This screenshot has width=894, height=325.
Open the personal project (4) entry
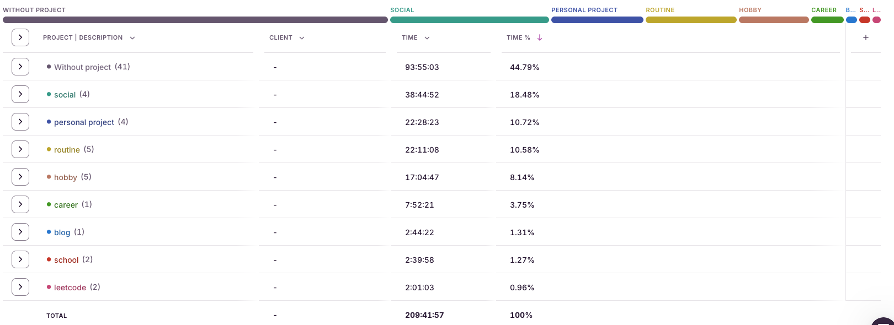point(87,122)
